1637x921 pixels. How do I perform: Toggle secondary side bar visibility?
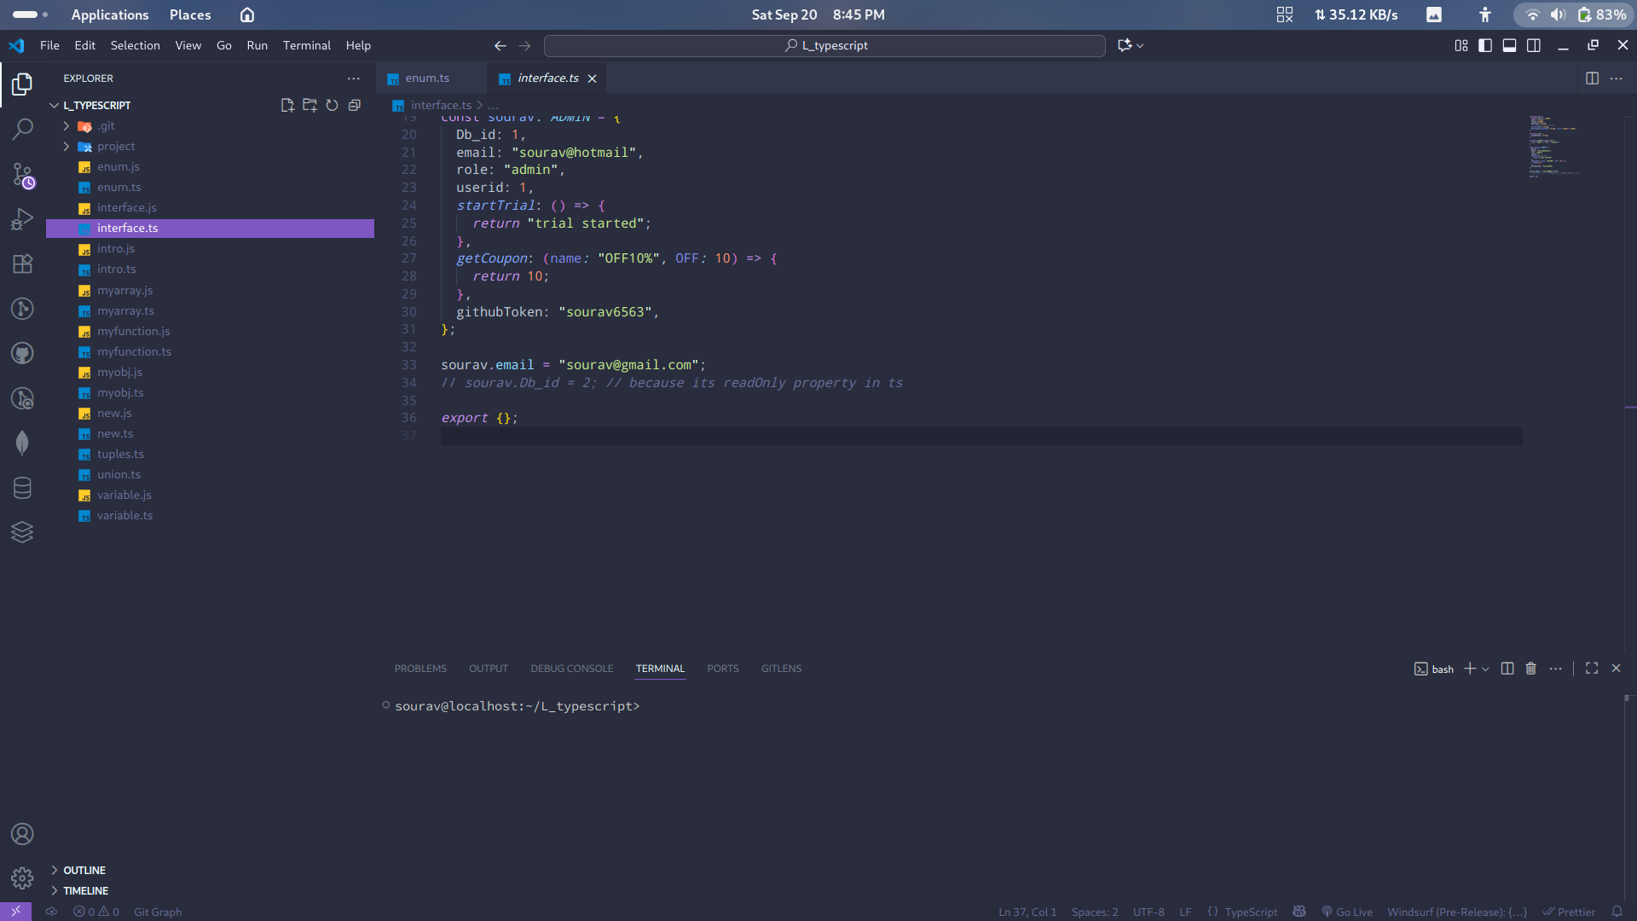point(1533,45)
